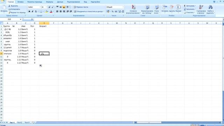Apply percent style format

(x=113, y=12)
